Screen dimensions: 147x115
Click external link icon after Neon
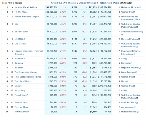pyautogui.click(x=127, y=81)
